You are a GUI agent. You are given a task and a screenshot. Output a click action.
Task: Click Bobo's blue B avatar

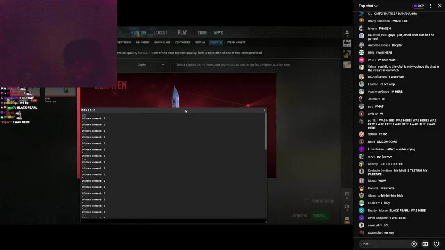coord(362,142)
